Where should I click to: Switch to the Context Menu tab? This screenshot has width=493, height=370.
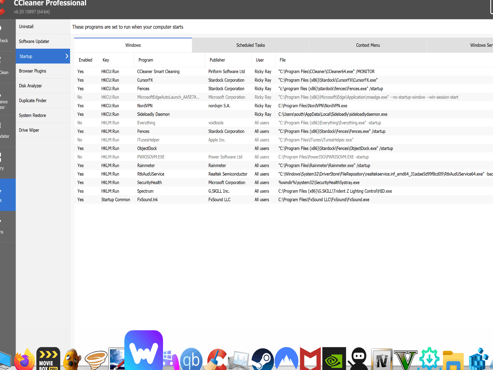pos(368,45)
